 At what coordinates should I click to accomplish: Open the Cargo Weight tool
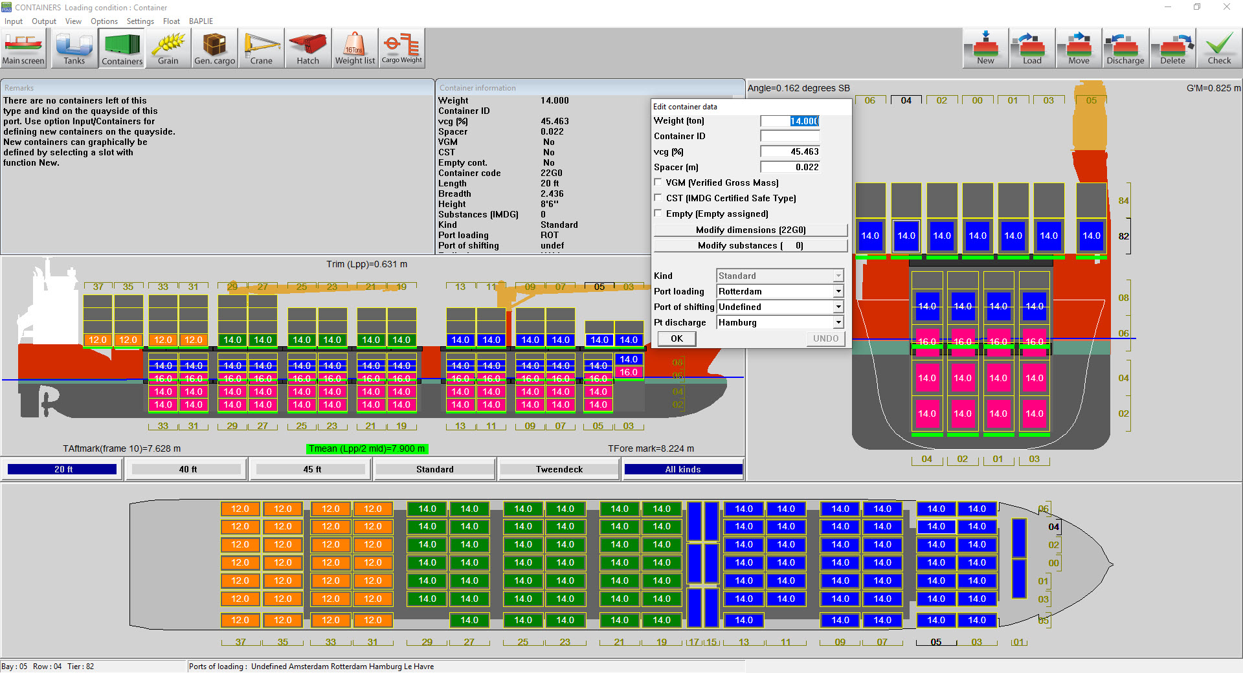(401, 47)
